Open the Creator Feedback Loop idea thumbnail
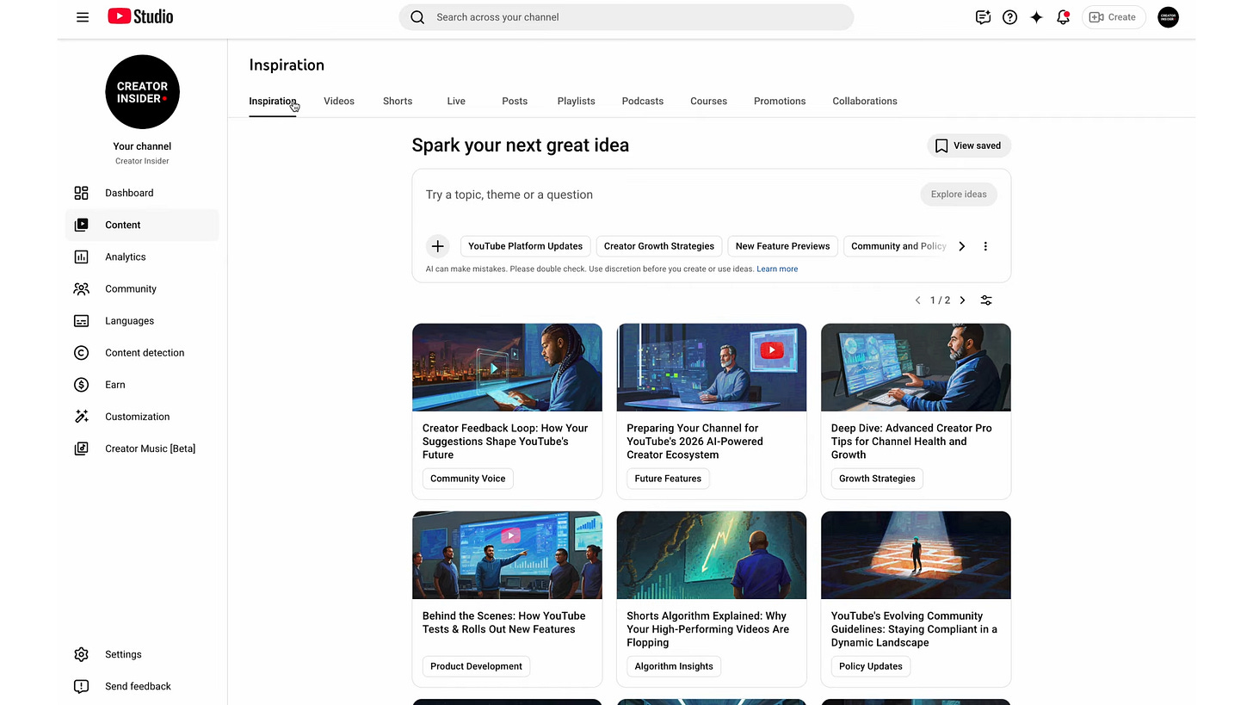 (x=507, y=368)
